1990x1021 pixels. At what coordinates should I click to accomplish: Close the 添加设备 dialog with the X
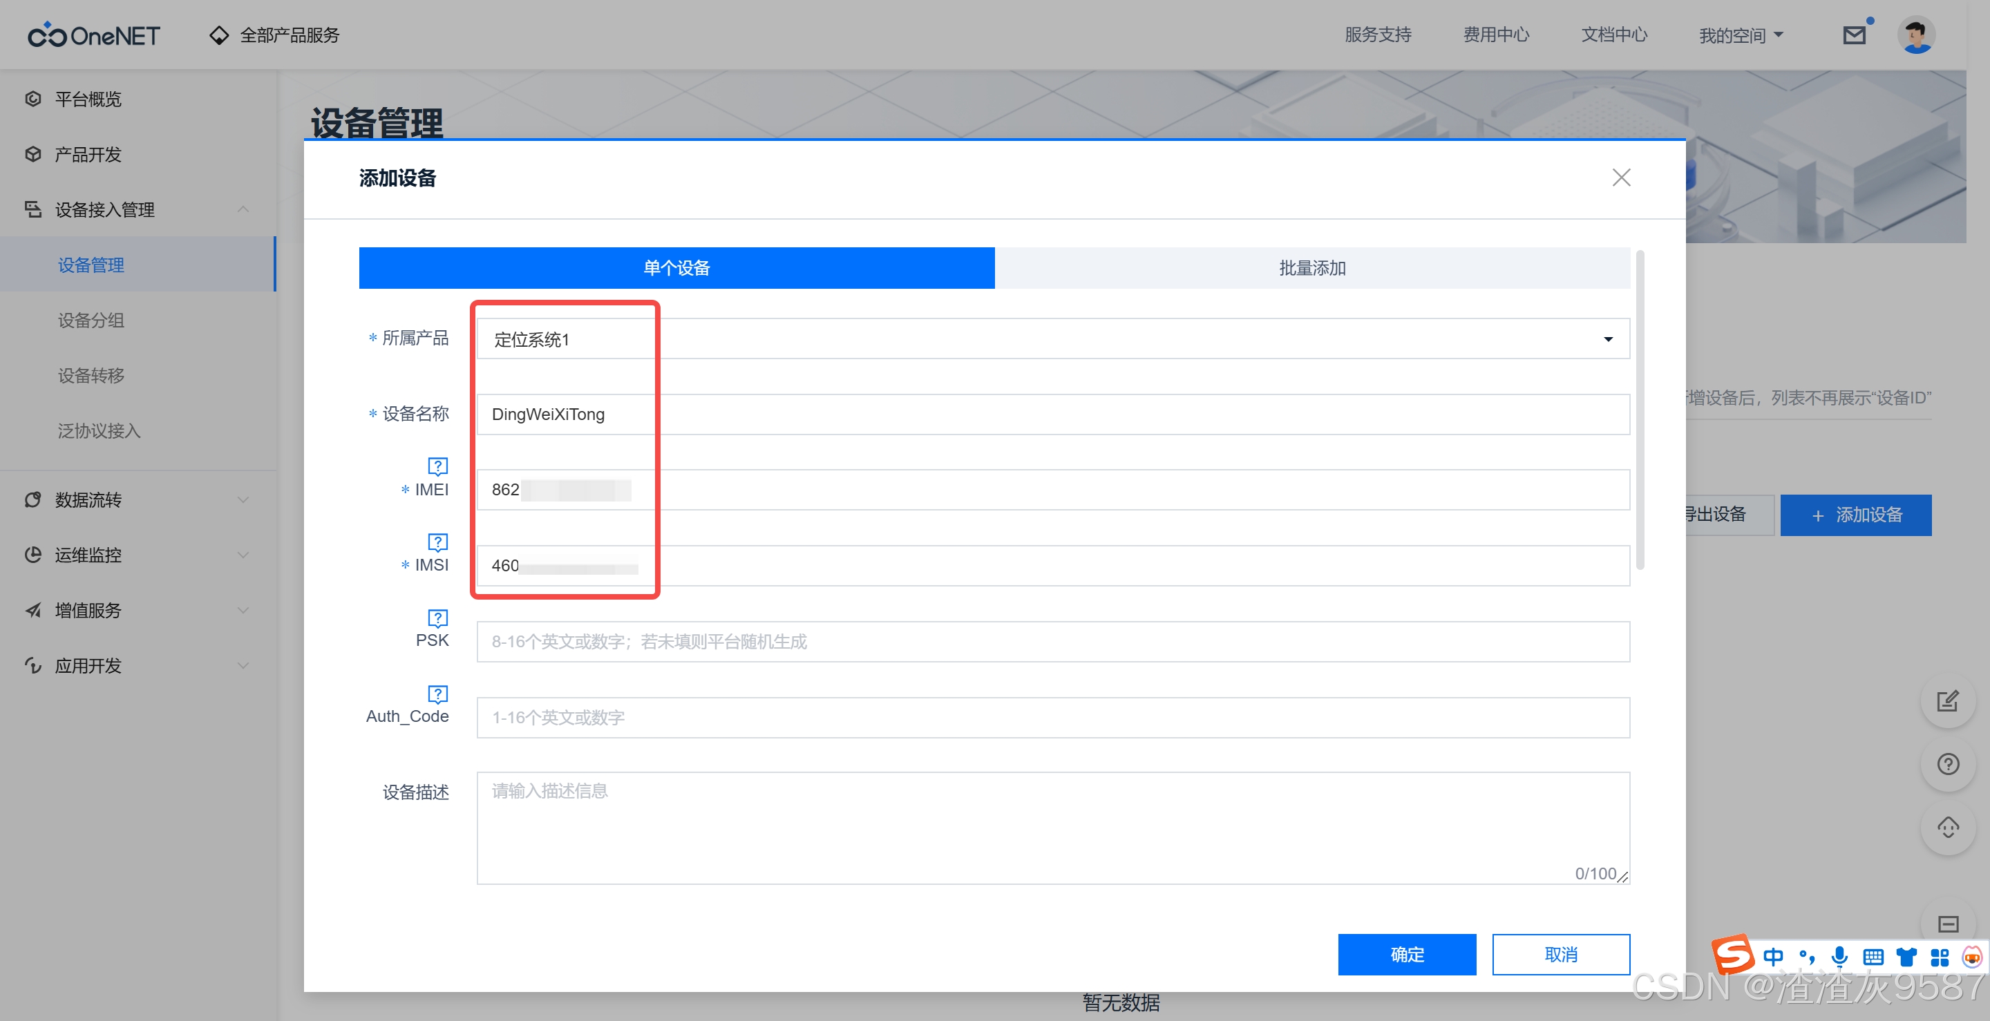pyautogui.click(x=1621, y=178)
